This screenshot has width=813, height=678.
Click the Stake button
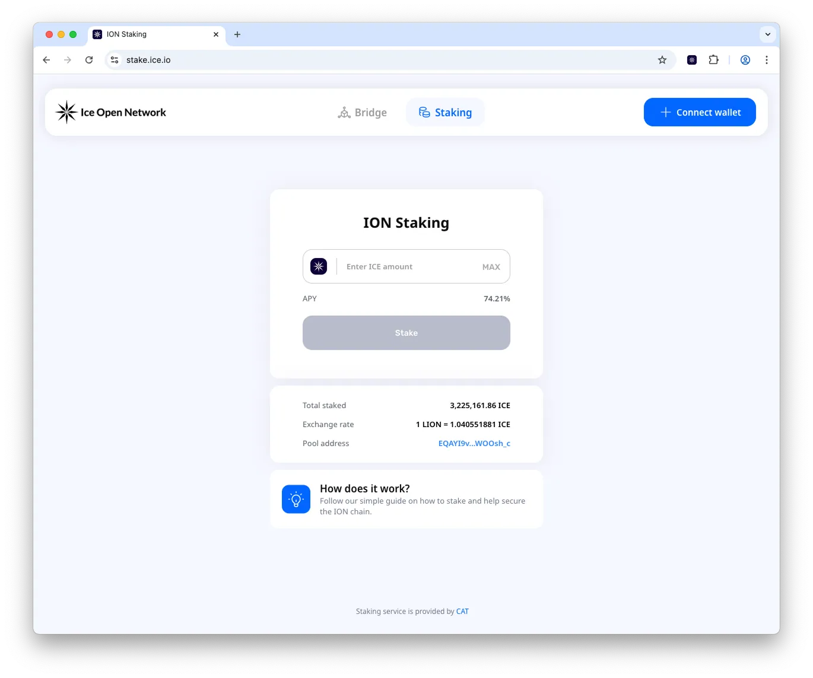pos(406,333)
